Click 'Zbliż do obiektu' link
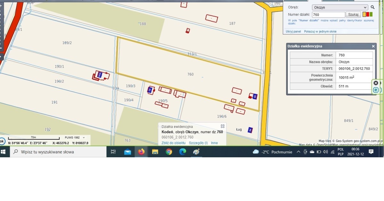Screen dimensions: 384x201 (x=173, y=143)
